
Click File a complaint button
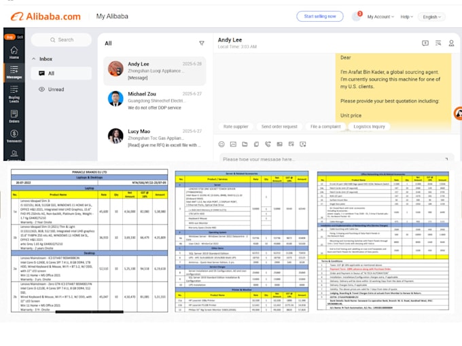325,126
